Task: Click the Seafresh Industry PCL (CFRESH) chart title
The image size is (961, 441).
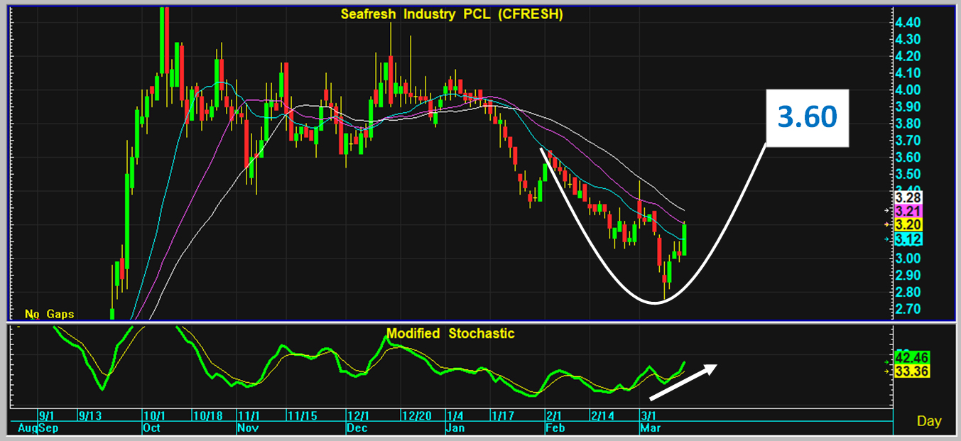Action: click(x=451, y=14)
